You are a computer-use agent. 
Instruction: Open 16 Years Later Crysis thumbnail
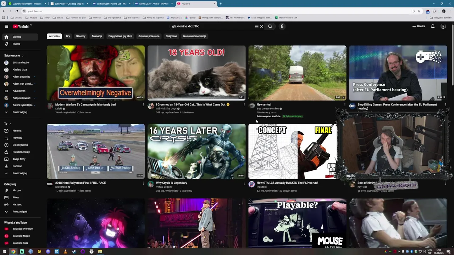tap(196, 151)
